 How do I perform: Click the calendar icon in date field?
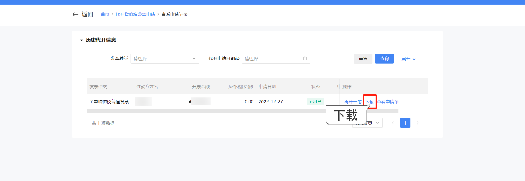click(305, 58)
